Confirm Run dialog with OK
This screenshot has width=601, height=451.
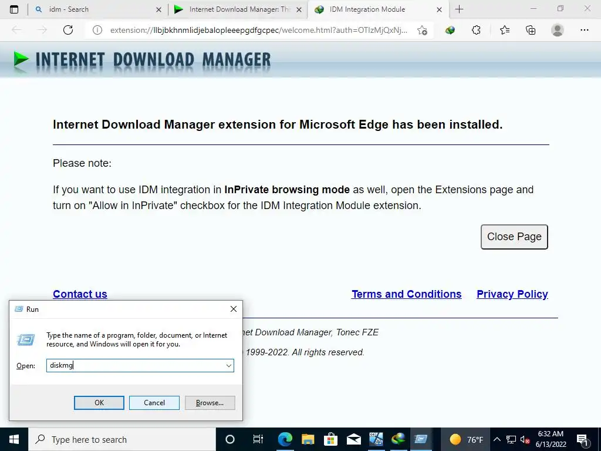point(99,403)
